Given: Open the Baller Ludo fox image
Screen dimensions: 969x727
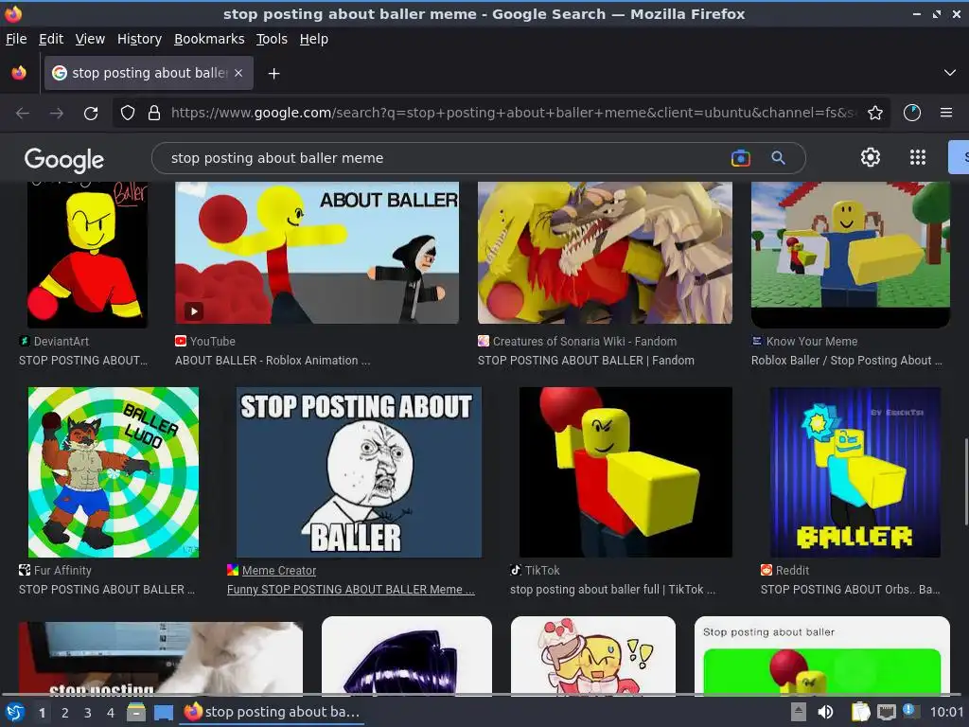Looking at the screenshot, I should click(114, 472).
